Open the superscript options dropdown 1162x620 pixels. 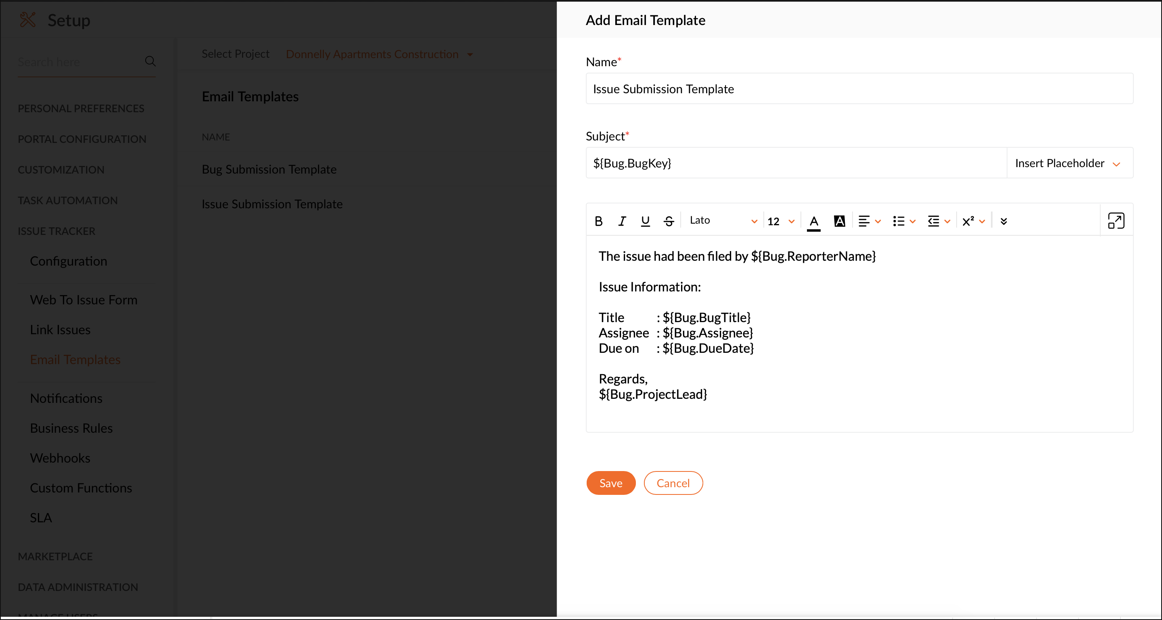973,221
